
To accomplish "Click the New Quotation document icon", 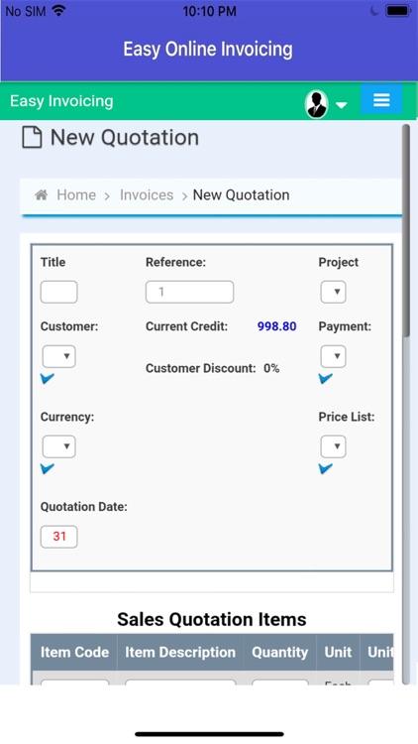I will click(x=32, y=138).
